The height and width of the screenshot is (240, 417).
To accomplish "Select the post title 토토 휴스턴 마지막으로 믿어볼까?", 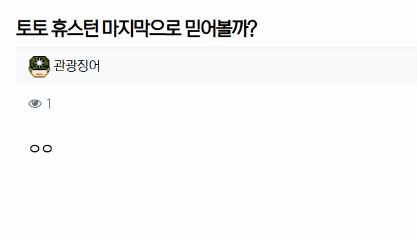I will click(x=137, y=28).
